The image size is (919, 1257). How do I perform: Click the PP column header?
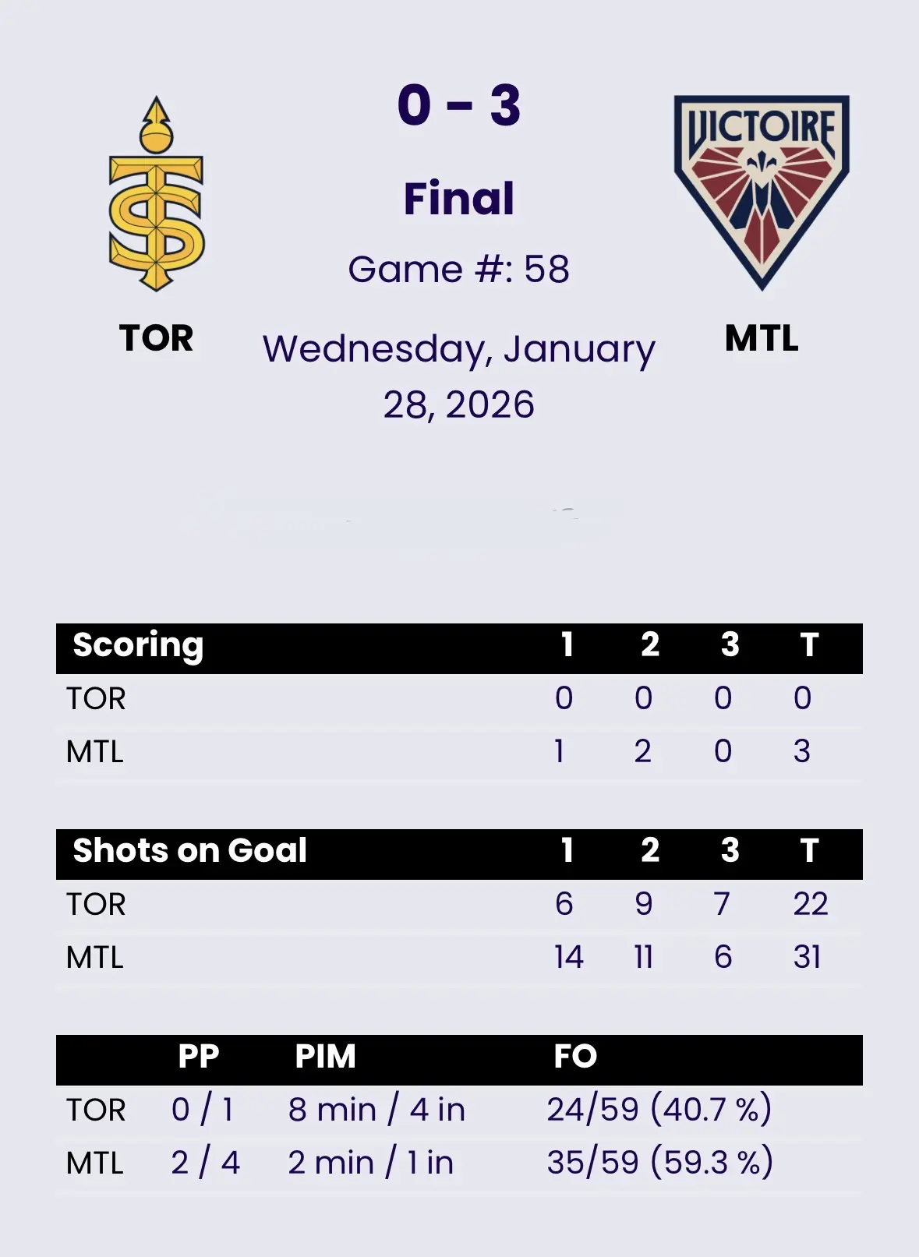[198, 1057]
